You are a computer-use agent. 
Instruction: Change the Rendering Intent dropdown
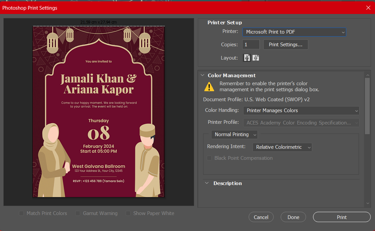click(x=282, y=147)
